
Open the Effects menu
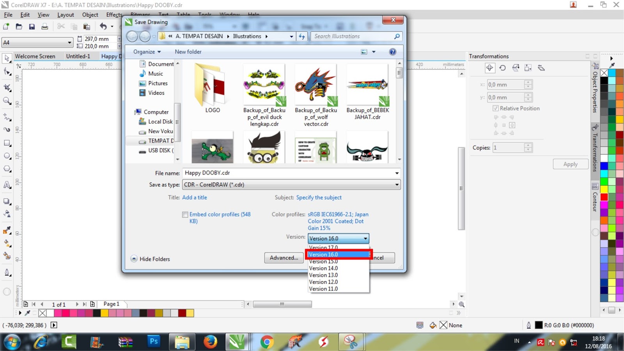coord(113,14)
